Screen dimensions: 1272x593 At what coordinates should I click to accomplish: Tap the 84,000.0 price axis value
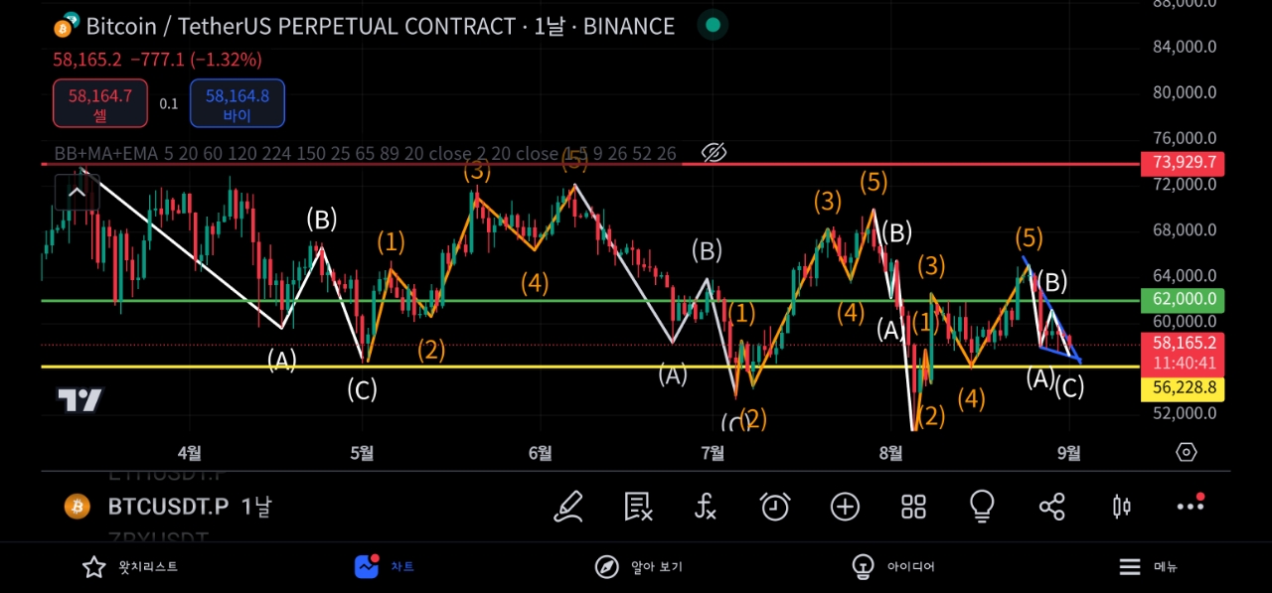[x=1185, y=46]
